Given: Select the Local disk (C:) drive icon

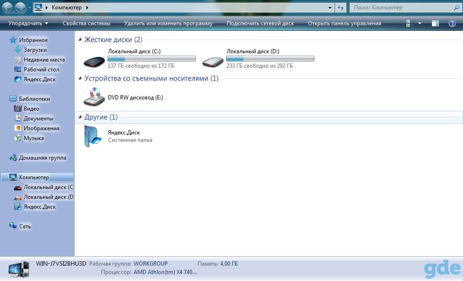Looking at the screenshot, I should point(94,62).
